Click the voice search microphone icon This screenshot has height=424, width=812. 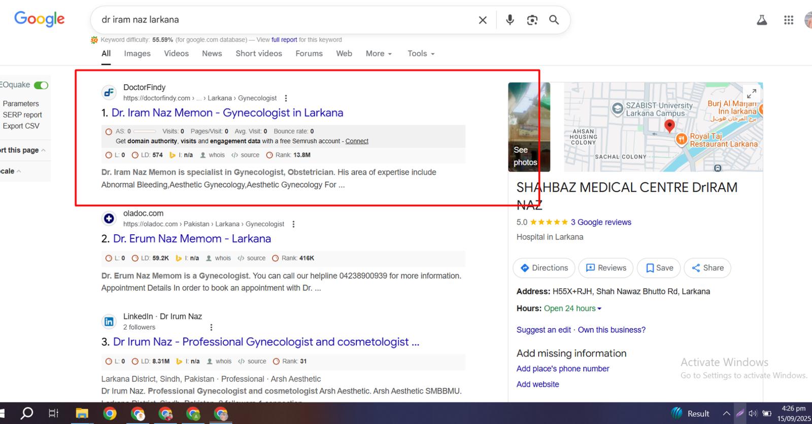coord(510,20)
